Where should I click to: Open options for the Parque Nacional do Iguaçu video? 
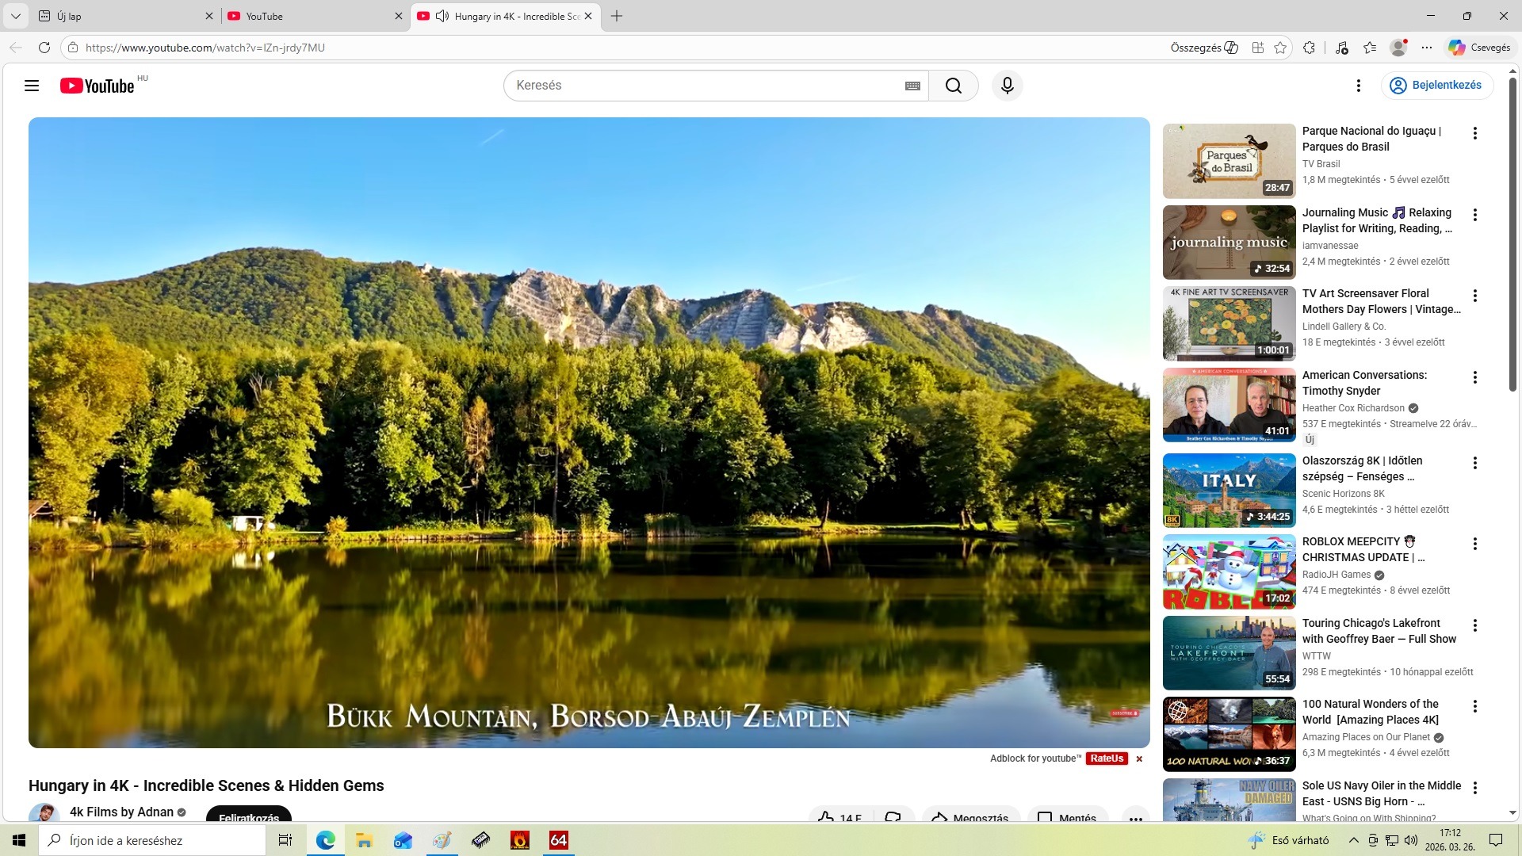coord(1474,133)
